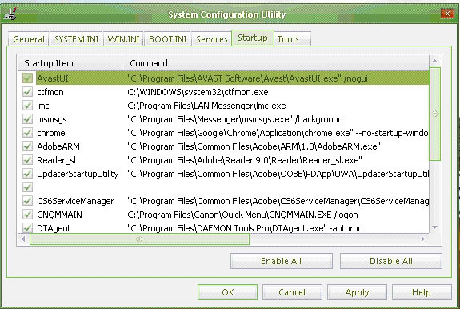Select the DTAgent item name
The height and width of the screenshot is (309, 460).
54,228
